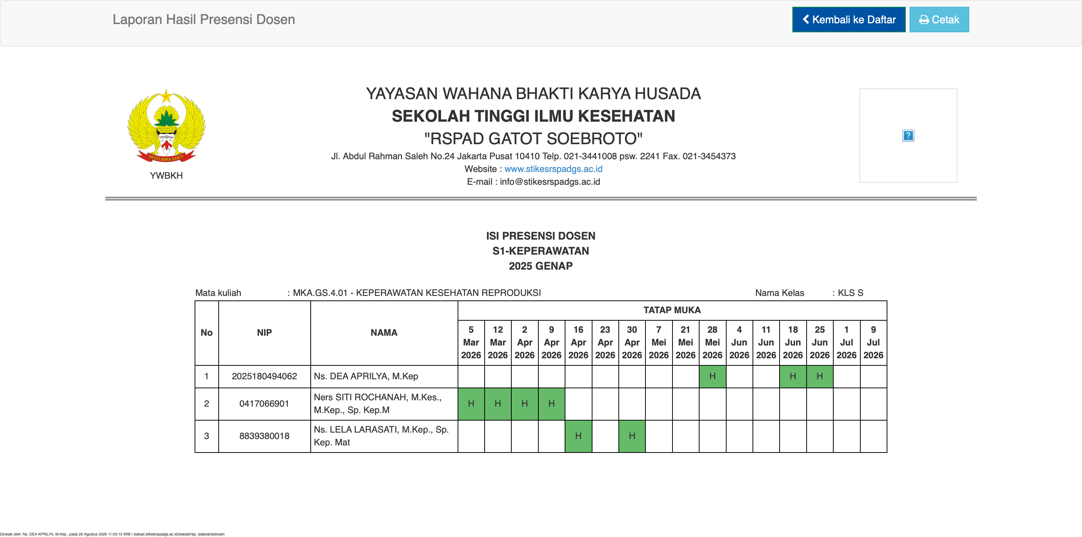Click the Kembali ke Daftar button
Viewport: 1082px width, 537px height.
[848, 19]
